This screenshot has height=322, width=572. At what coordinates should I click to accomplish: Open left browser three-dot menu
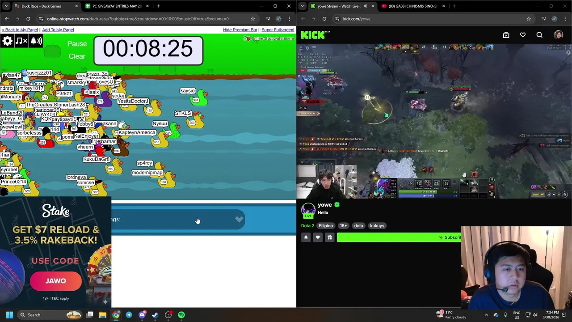click(x=289, y=19)
